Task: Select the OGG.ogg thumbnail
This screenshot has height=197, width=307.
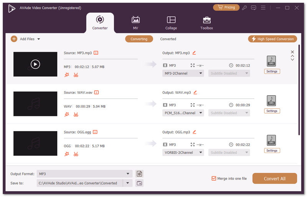Action: (x=35, y=143)
